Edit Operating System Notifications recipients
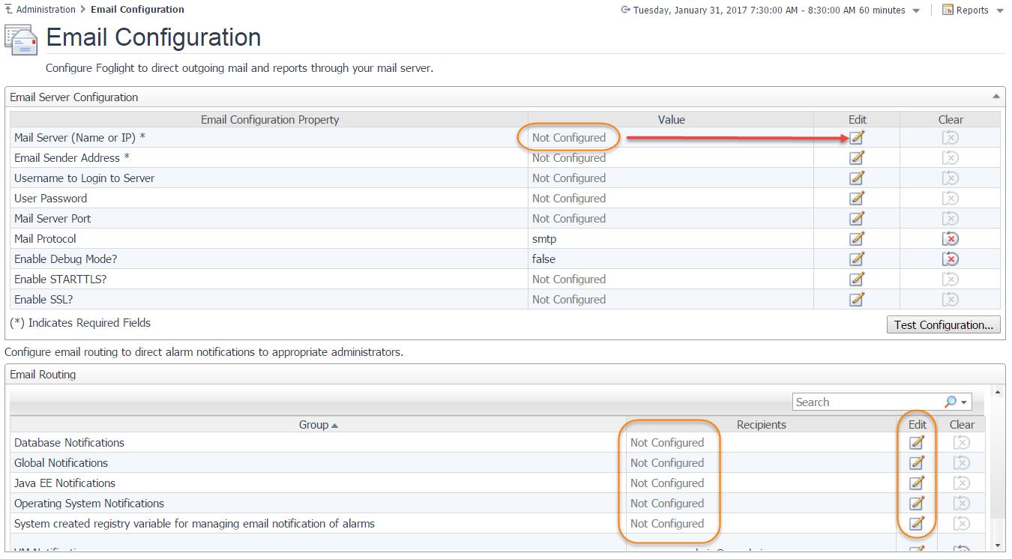This screenshot has height=559, width=1012. (x=917, y=504)
